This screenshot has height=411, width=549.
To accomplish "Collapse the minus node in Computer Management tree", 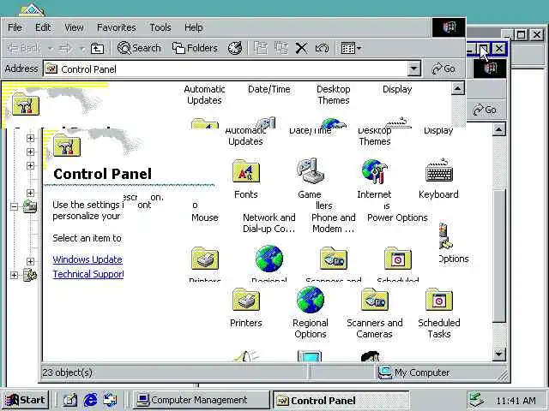I will click(14, 206).
